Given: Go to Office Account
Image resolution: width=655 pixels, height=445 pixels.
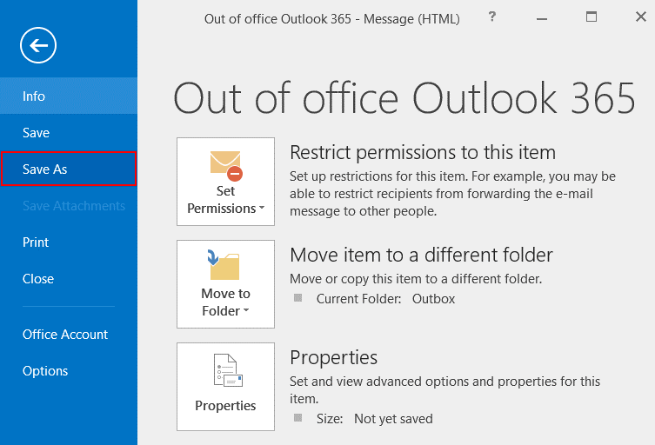Looking at the screenshot, I should [65, 335].
